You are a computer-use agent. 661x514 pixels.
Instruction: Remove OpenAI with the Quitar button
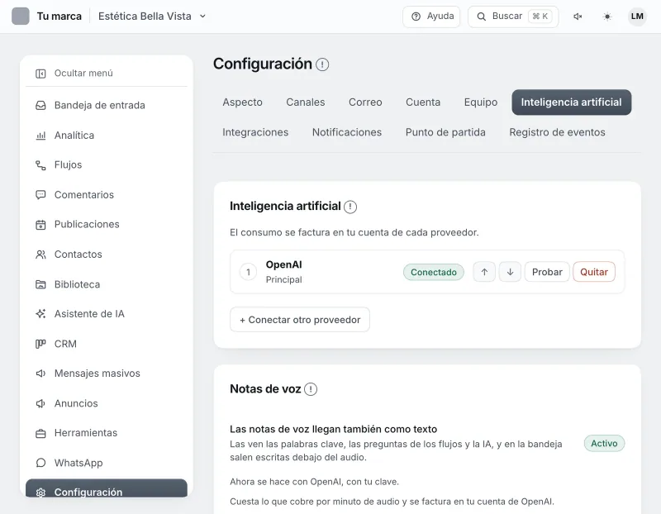click(x=594, y=272)
